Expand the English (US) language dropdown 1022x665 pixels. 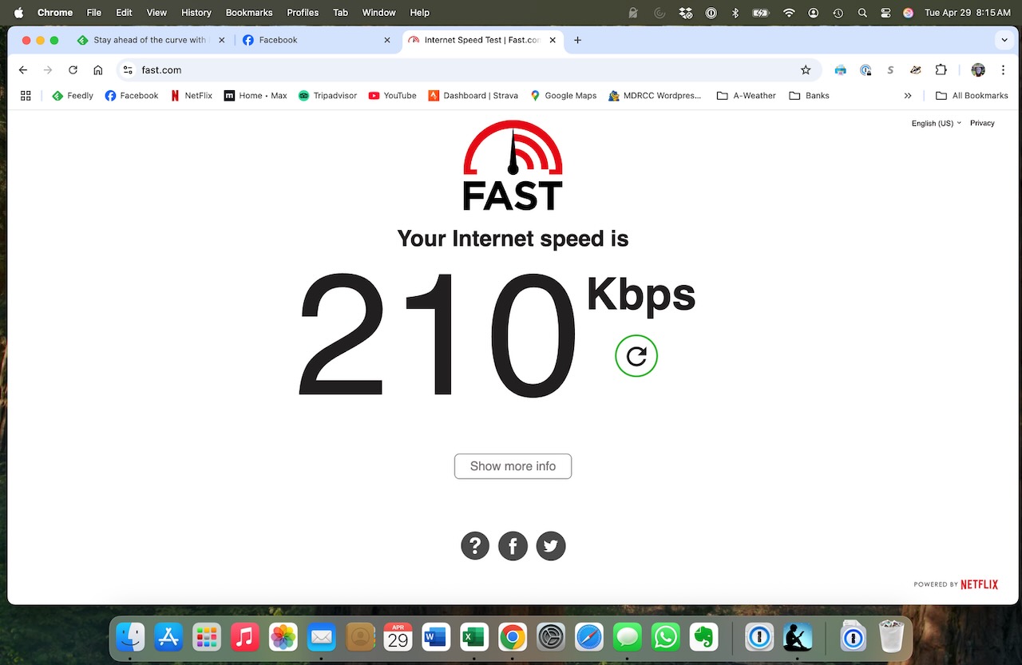[936, 123]
